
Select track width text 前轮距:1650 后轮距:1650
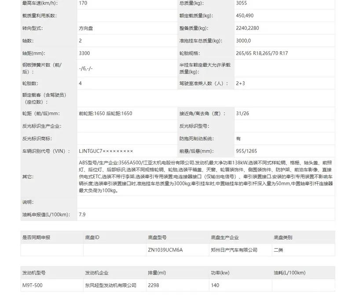(105, 114)
